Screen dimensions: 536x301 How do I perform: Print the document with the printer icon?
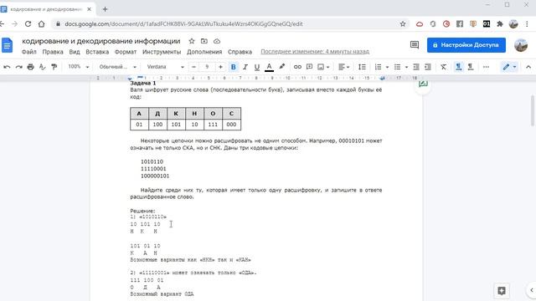pos(30,67)
